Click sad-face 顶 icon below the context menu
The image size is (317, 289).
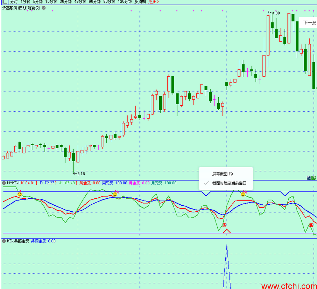point(243,195)
